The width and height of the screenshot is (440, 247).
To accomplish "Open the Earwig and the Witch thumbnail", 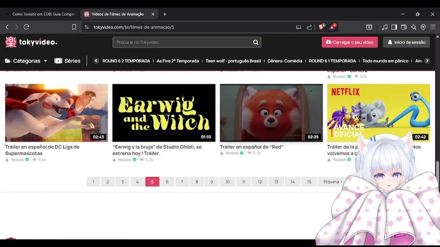I will coord(164,113).
